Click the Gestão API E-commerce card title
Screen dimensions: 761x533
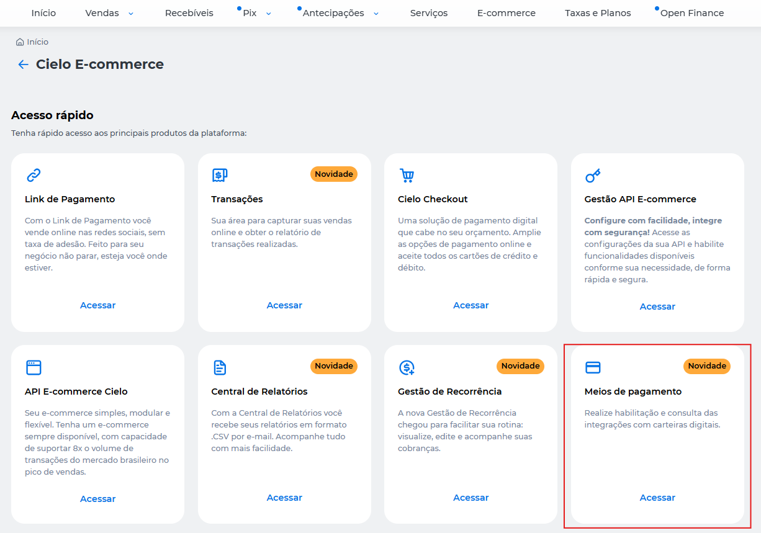641,199
